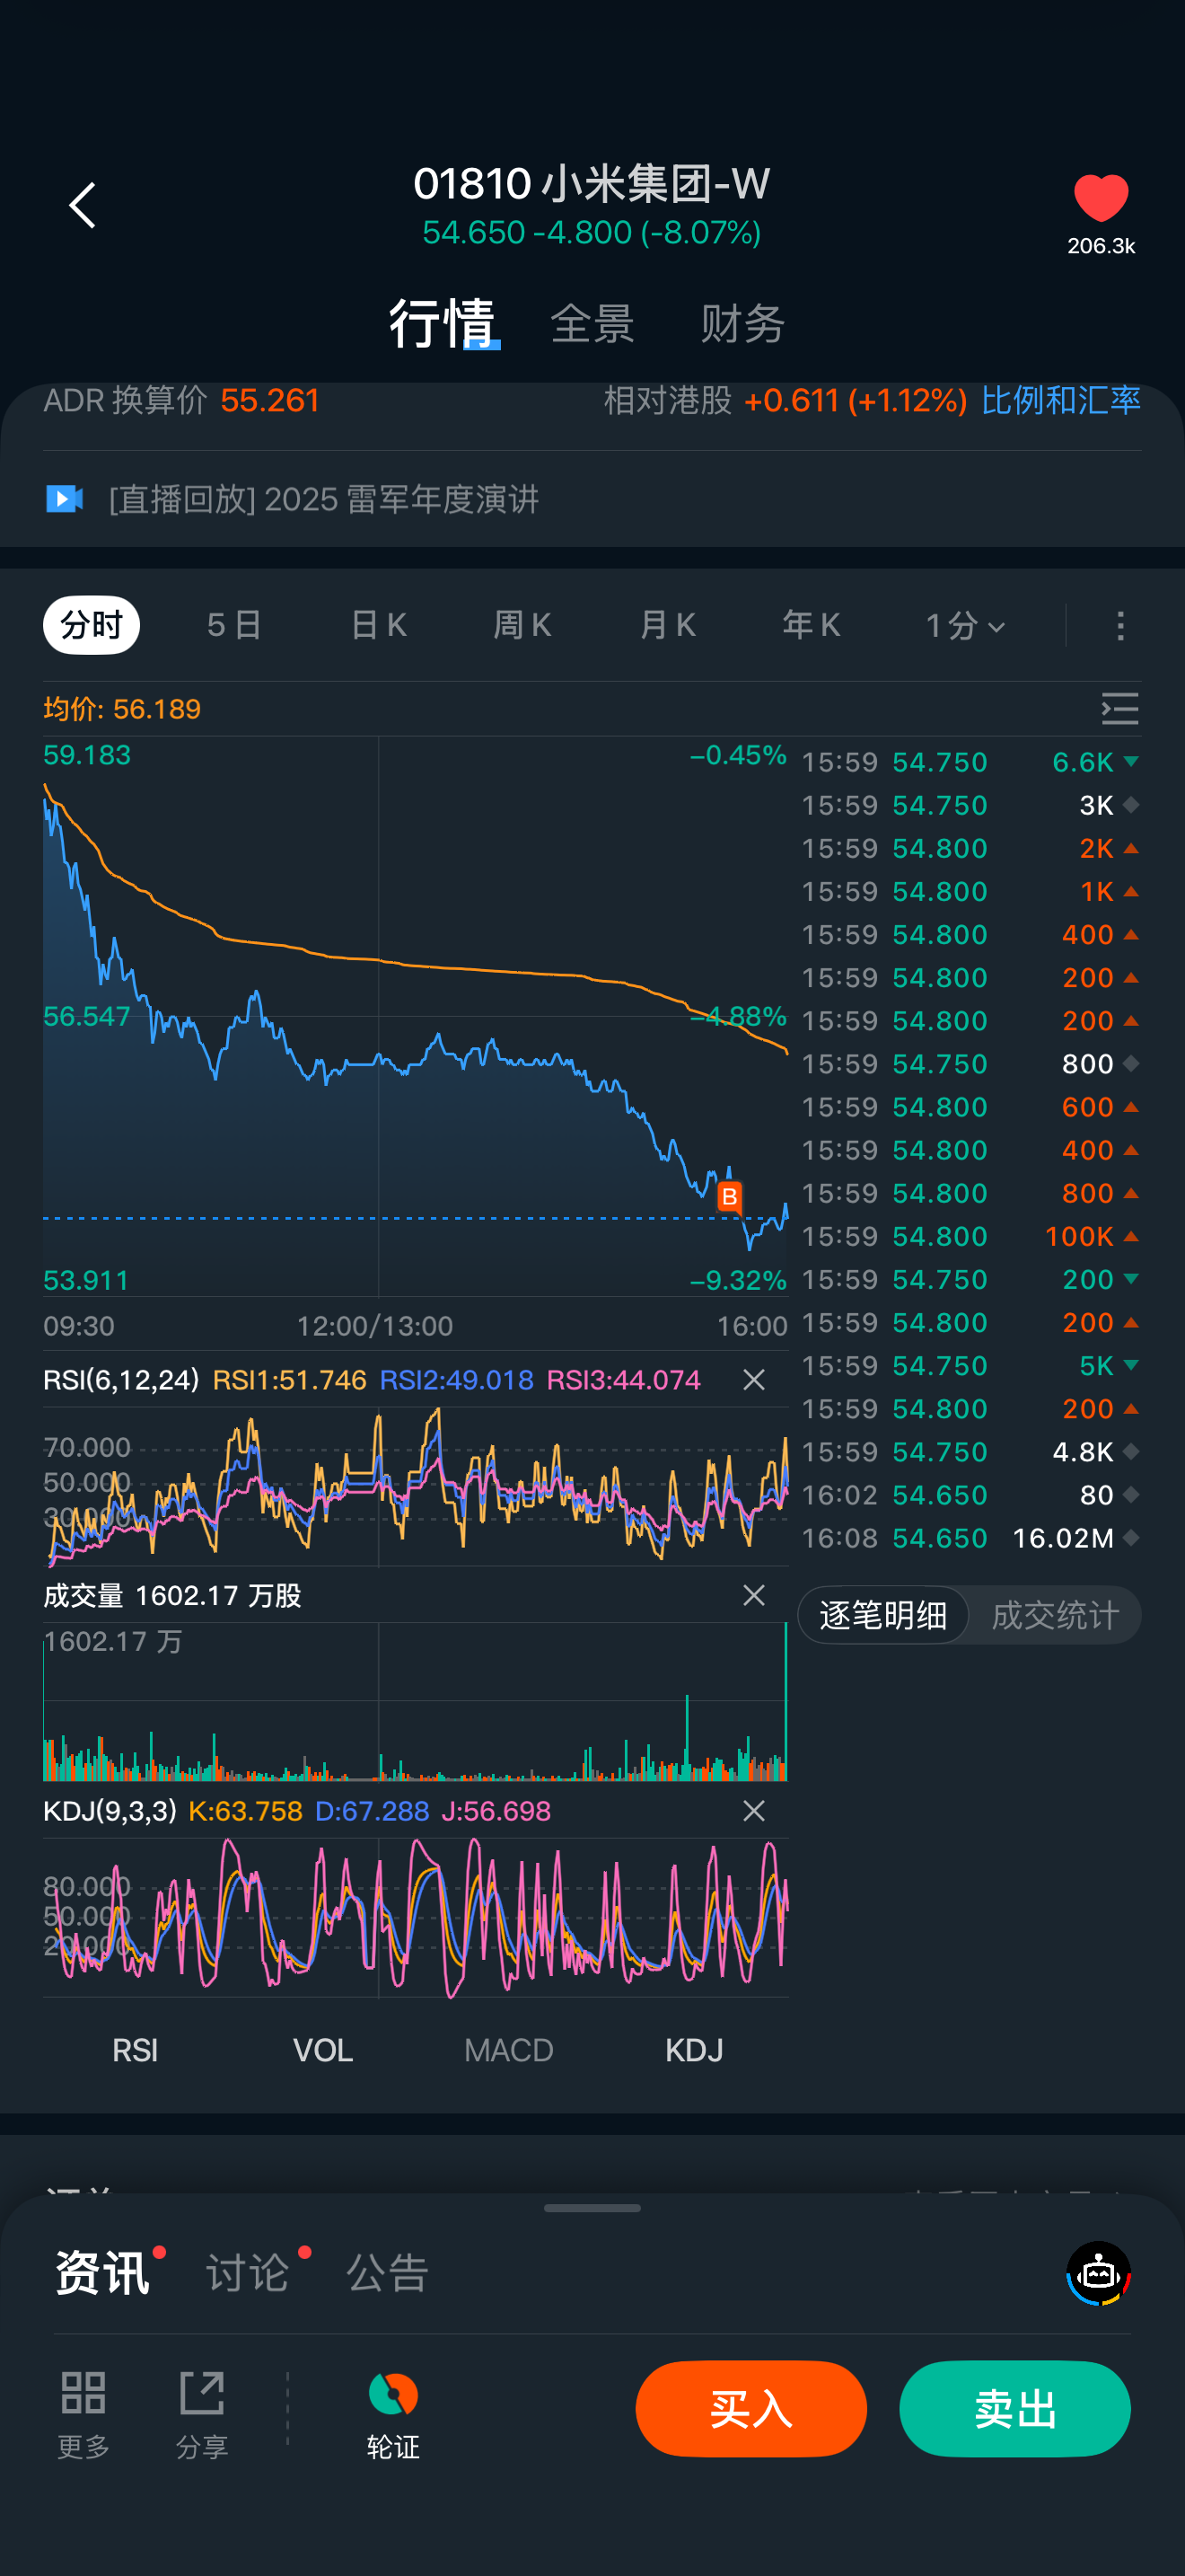Image resolution: width=1185 pixels, height=2576 pixels.
Task: Select the 分时 chart period
Action: pos(91,626)
